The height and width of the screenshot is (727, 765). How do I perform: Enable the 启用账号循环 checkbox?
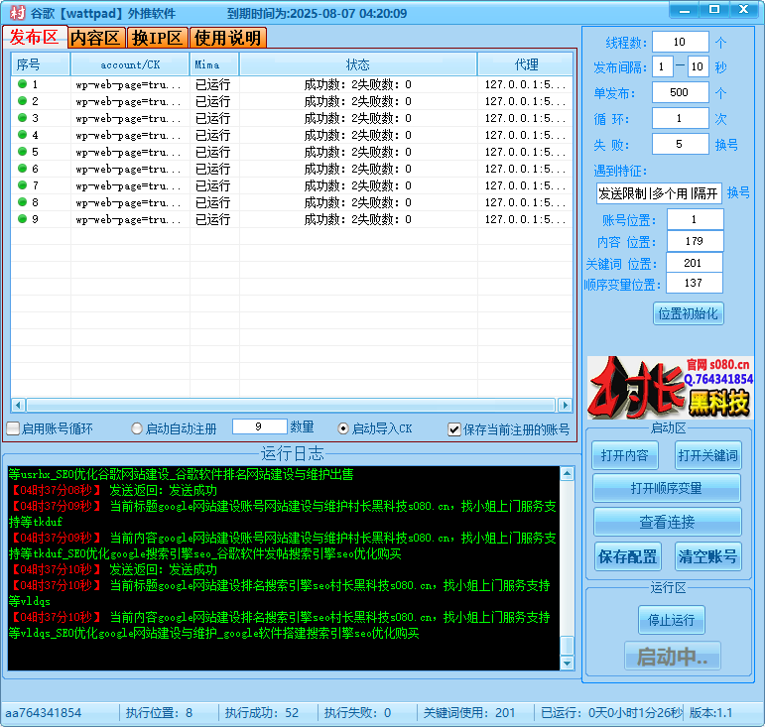(x=13, y=428)
